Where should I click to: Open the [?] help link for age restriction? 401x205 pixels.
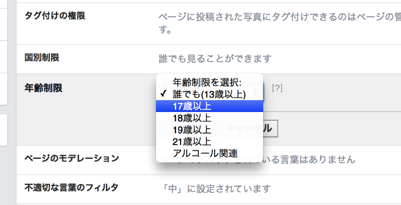[277, 88]
